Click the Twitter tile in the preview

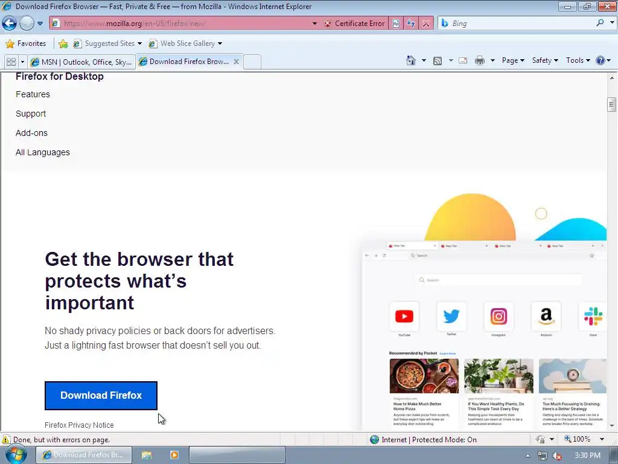tap(451, 317)
